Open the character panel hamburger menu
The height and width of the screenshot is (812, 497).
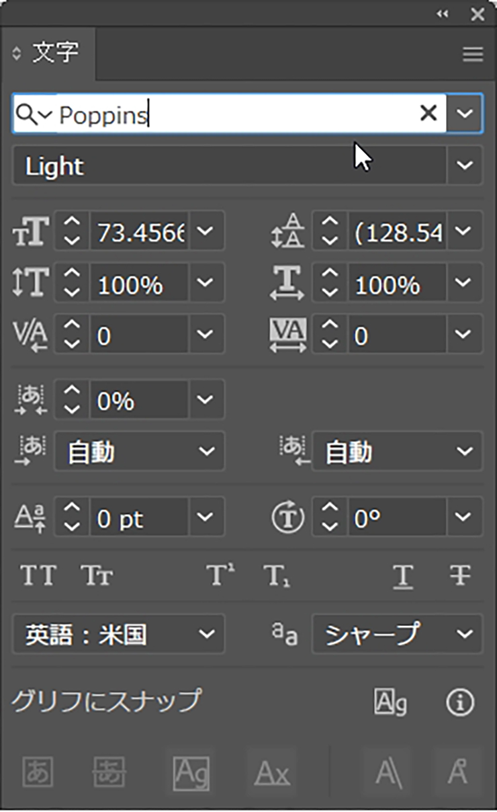[473, 55]
